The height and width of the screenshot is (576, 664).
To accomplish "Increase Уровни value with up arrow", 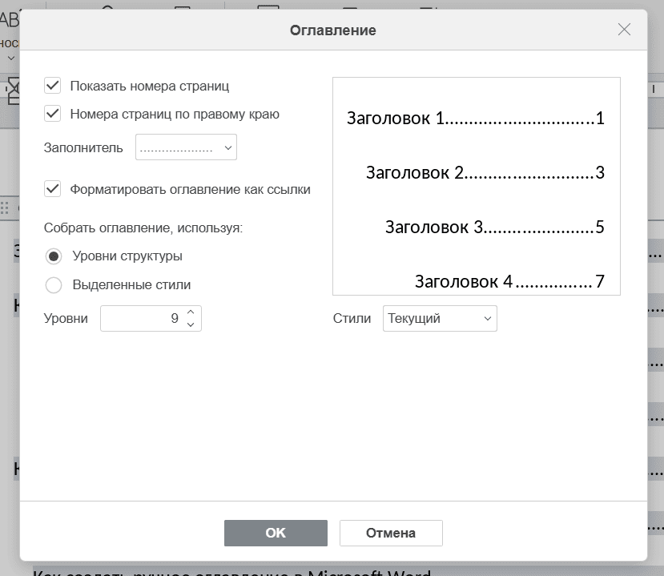I will [191, 312].
